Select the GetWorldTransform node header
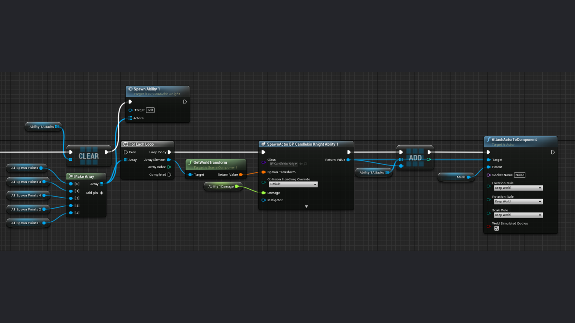The width and height of the screenshot is (575, 323). click(x=216, y=164)
